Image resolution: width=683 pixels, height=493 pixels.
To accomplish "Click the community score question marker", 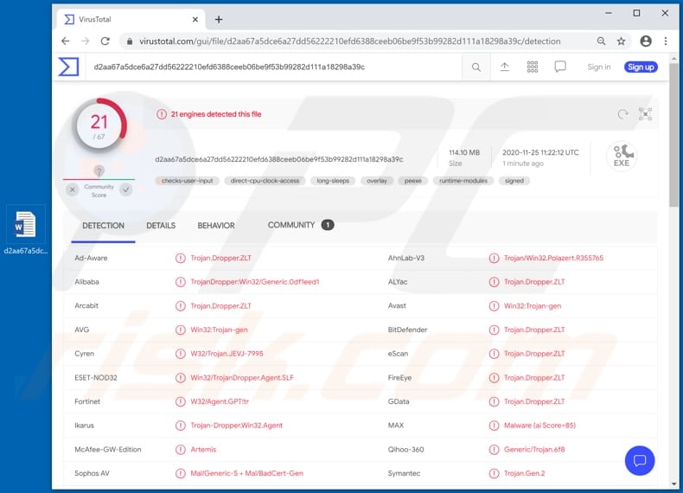I will 99,171.
